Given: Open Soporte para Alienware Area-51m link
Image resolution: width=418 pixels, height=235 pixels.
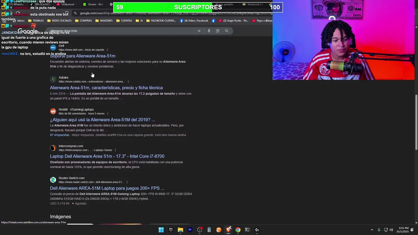Looking at the screenshot, I should point(83,56).
